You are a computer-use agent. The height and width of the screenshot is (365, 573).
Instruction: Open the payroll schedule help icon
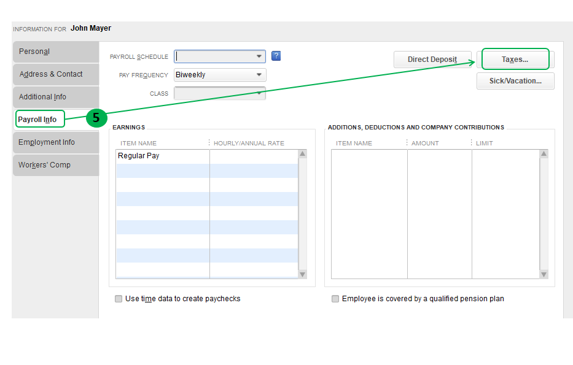click(x=276, y=56)
